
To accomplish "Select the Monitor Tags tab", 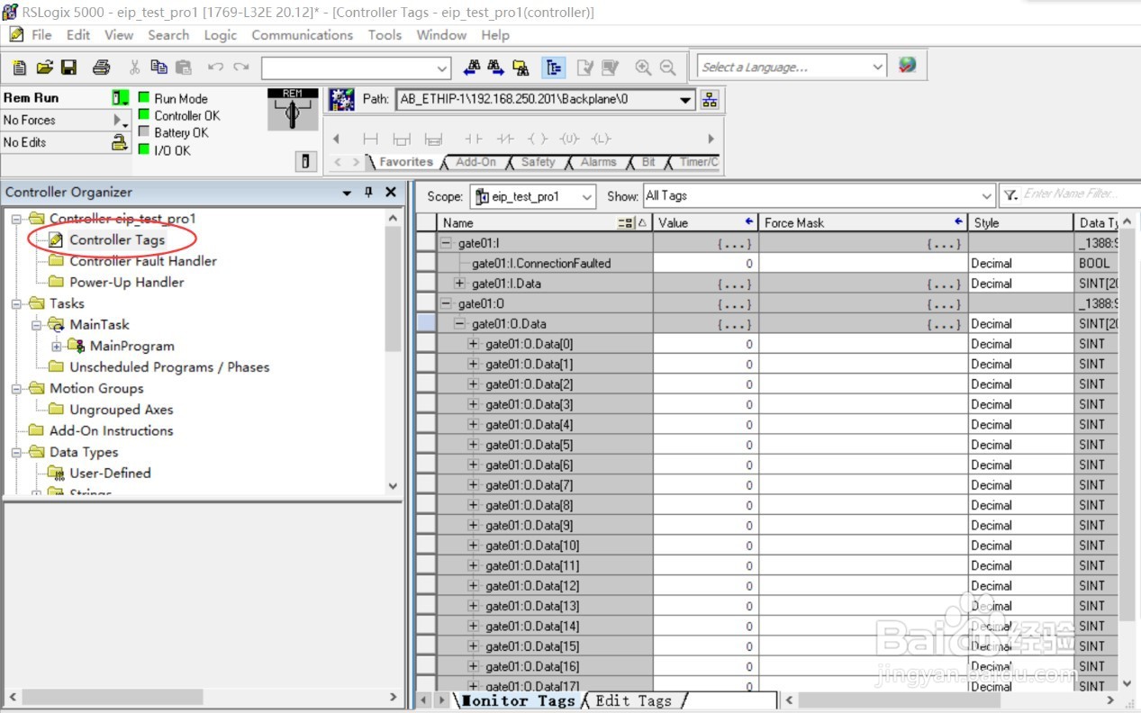I will pos(518,700).
